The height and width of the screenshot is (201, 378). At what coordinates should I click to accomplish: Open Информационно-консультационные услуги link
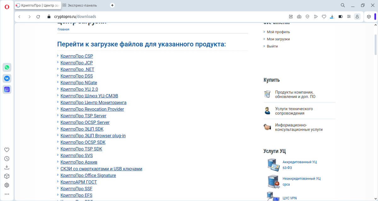(x=299, y=127)
